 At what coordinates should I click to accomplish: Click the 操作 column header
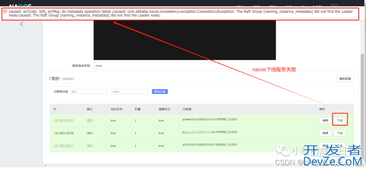click(322, 109)
